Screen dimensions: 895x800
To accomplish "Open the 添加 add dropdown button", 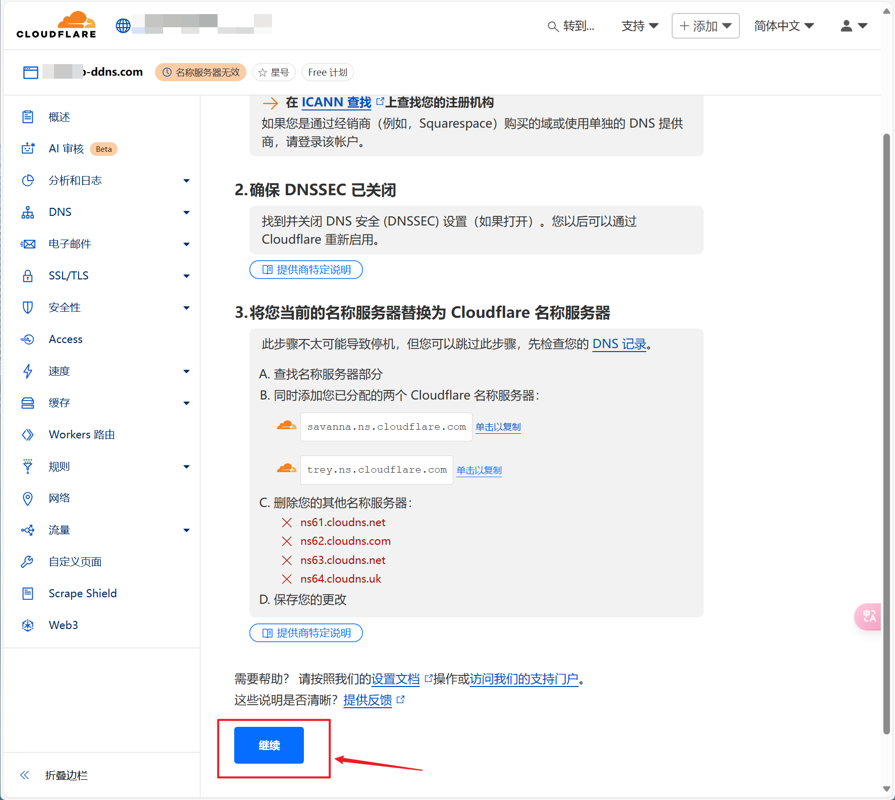I will [705, 26].
